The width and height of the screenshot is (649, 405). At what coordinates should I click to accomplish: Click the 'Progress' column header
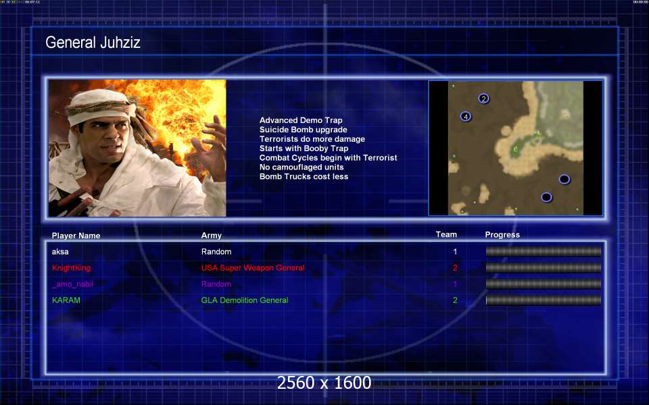[x=502, y=235]
